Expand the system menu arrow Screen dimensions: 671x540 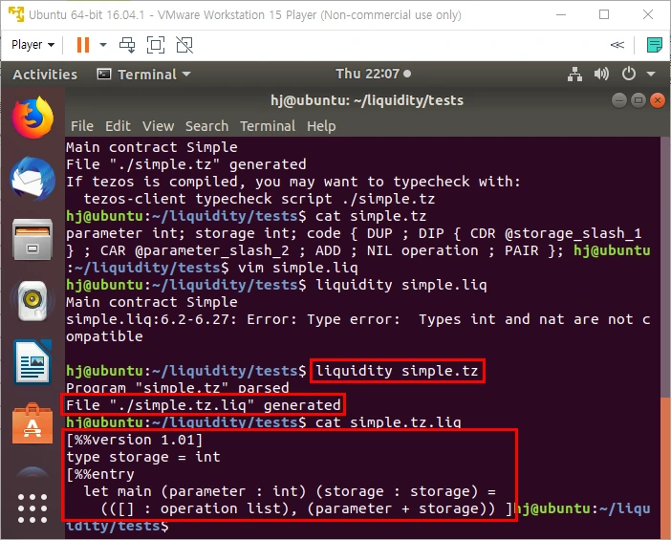coord(651,74)
